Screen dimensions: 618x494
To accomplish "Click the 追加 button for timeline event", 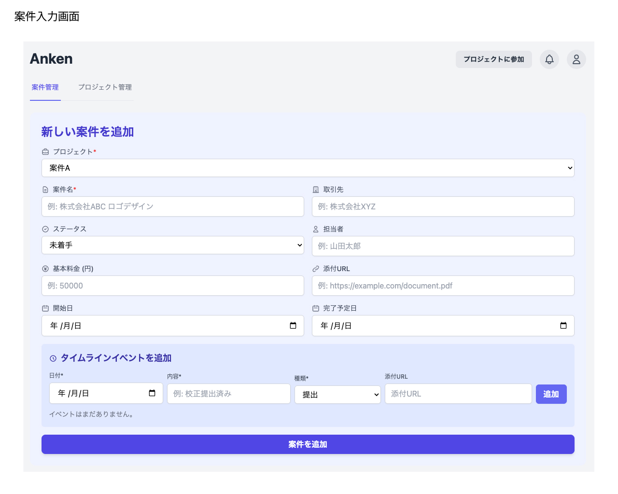I will 551,394.
